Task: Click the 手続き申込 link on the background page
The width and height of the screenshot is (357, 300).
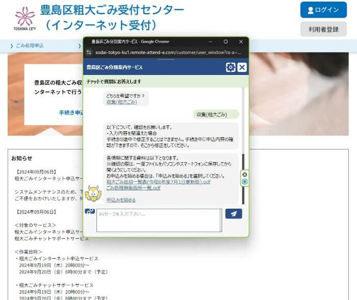Action: [x=71, y=113]
